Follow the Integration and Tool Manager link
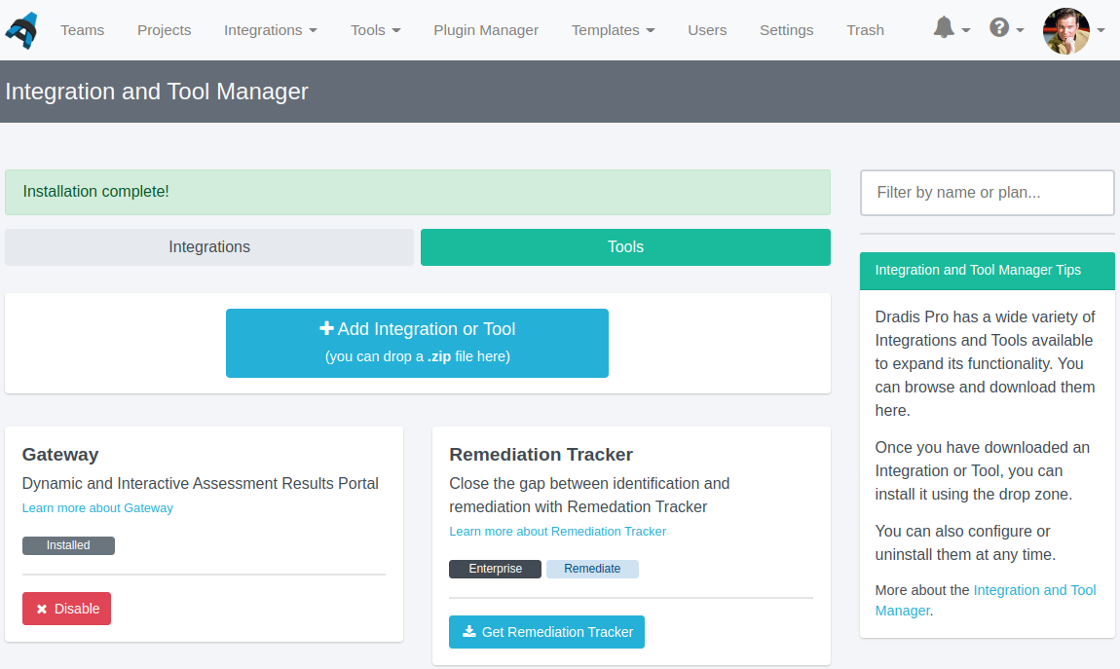 click(x=985, y=600)
